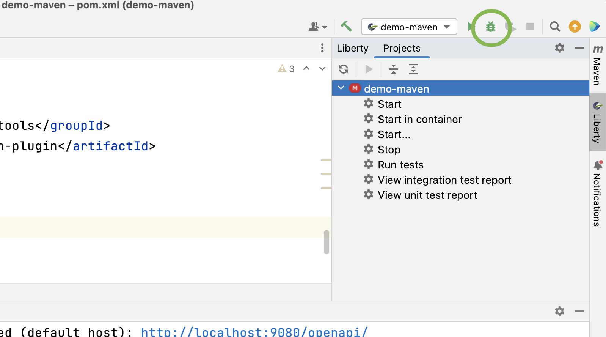The image size is (606, 337).
Task: Click the artifactId closing tag in editor
Action: 107,146
